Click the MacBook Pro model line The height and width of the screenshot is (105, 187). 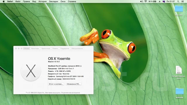(65, 66)
